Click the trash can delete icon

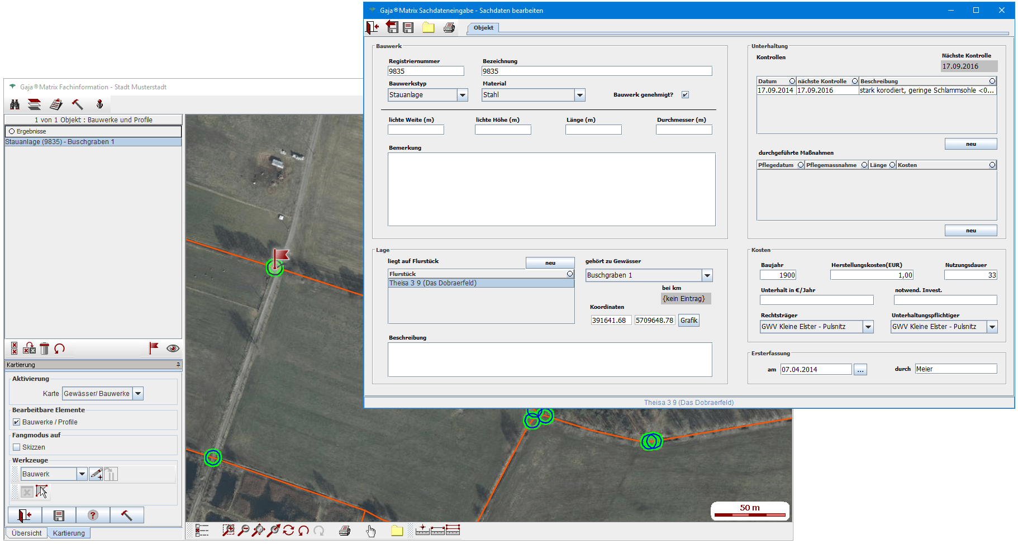pos(45,349)
